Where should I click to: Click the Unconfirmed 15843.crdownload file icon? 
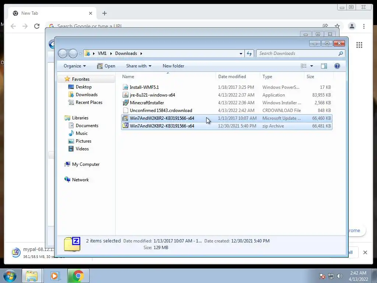click(125, 111)
